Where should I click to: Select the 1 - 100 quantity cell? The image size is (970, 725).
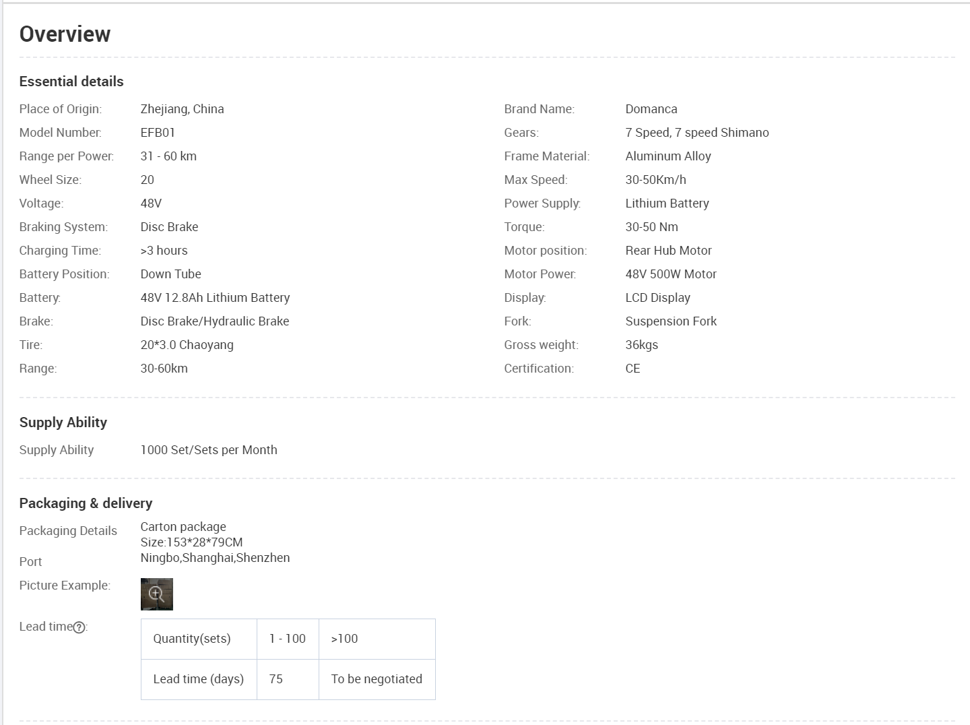point(287,639)
